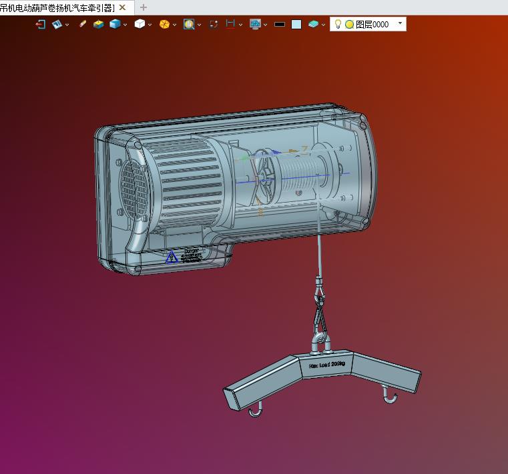Click the monitor display icon
508x474 pixels.
click(255, 24)
